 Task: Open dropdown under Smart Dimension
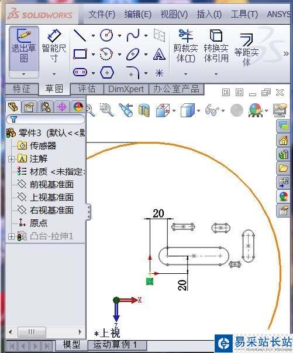coord(54,74)
